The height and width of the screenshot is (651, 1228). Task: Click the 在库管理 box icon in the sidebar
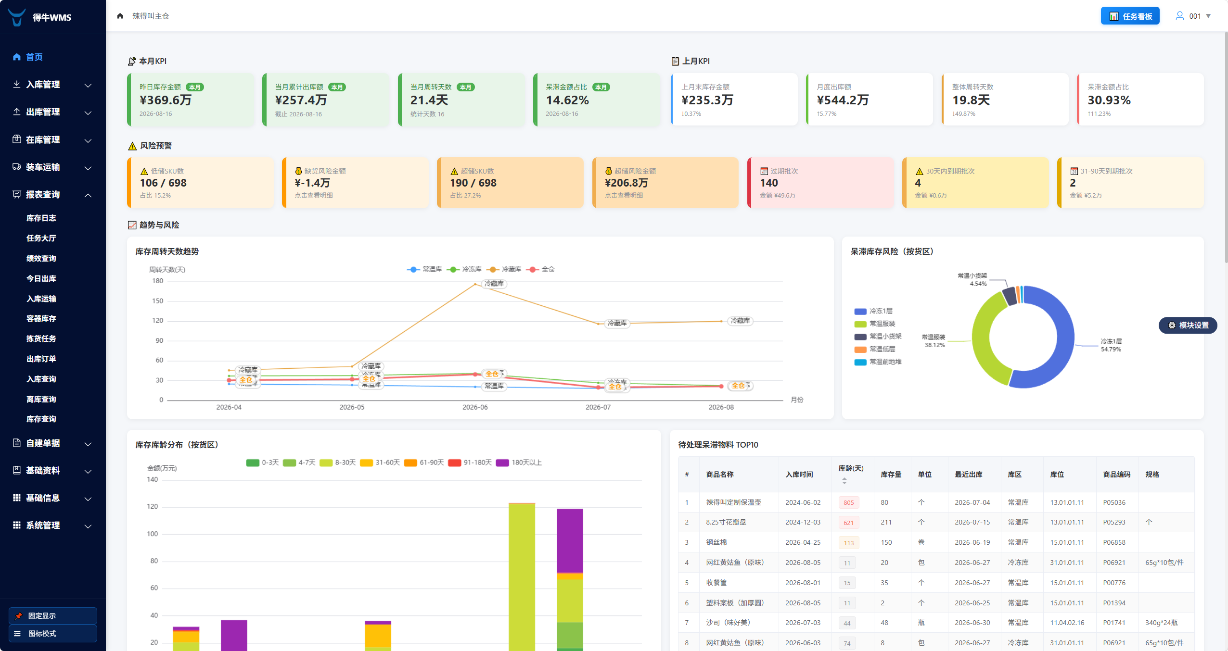coord(17,139)
